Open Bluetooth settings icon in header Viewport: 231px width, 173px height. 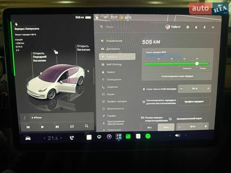pos(205,27)
